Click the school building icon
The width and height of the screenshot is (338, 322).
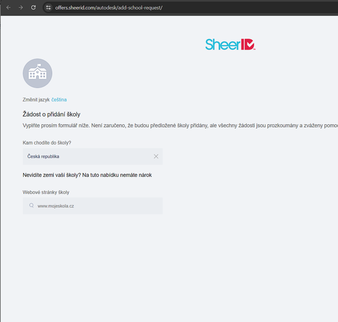[38, 73]
